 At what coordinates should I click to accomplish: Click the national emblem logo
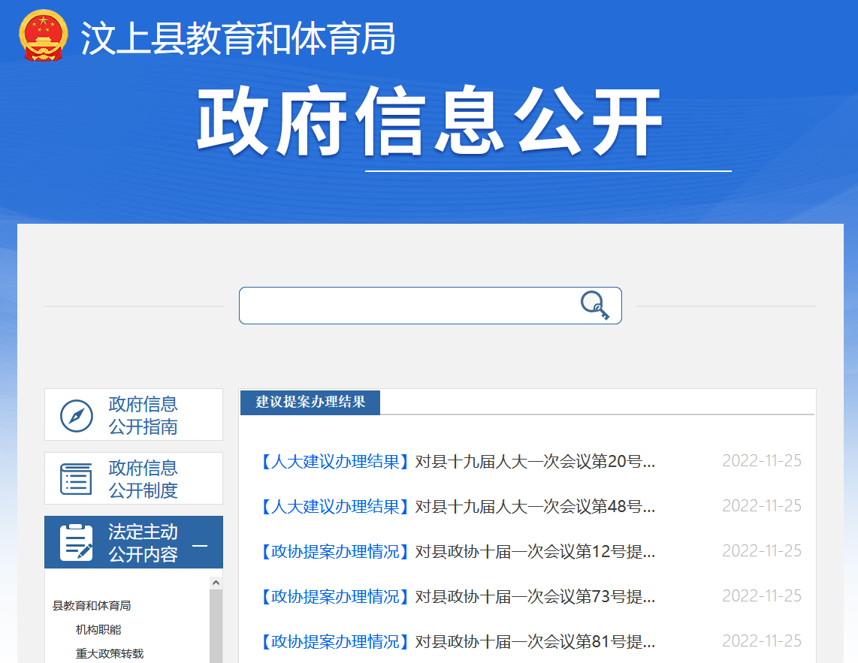[44, 35]
